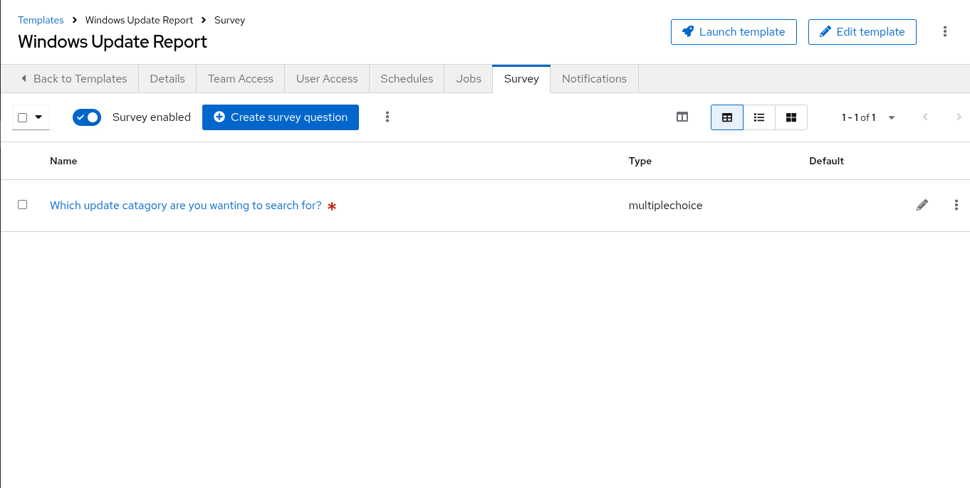Image resolution: width=970 pixels, height=488 pixels.
Task: Switch to table view
Action: pos(727,117)
